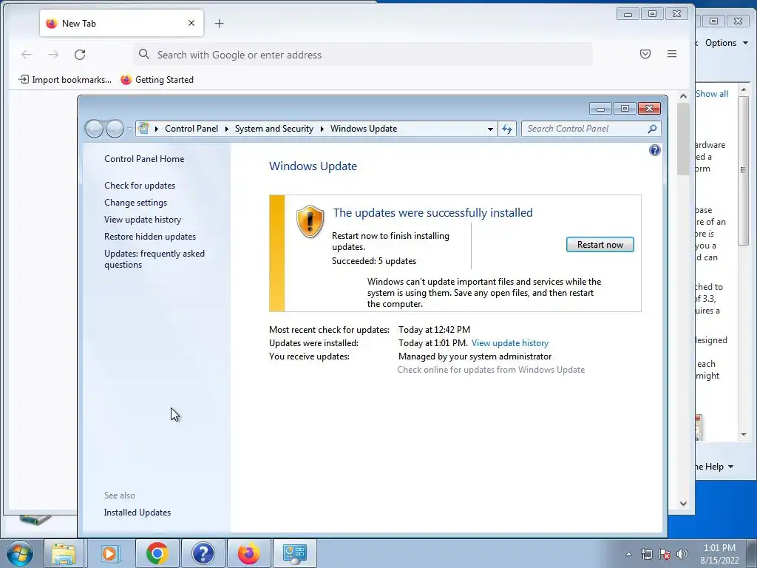Expand the breadcrumb arrow after System and Security
757x568 pixels.
click(322, 129)
